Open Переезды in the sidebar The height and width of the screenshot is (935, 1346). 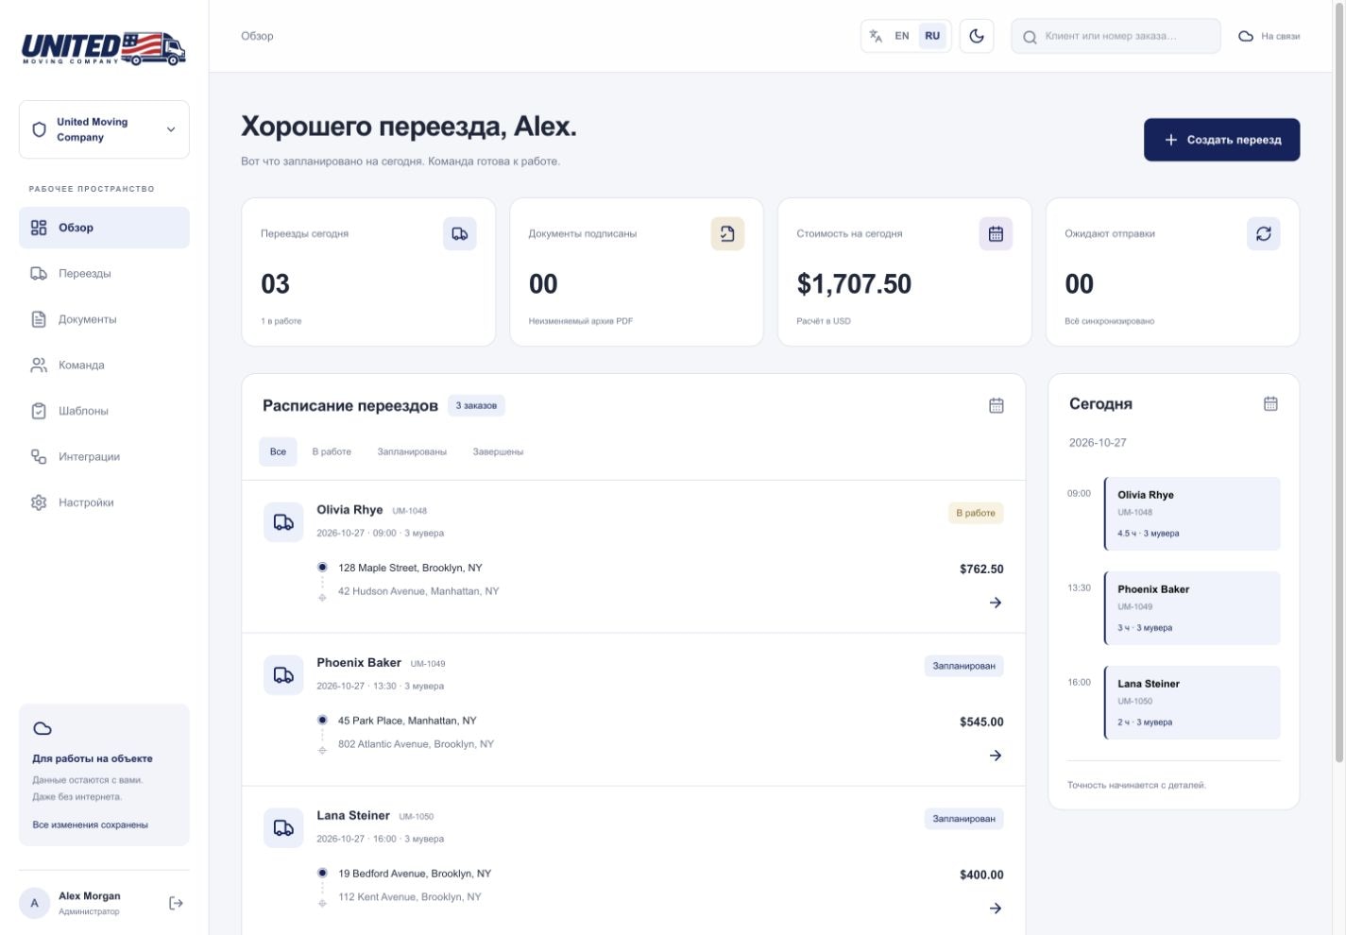click(104, 274)
